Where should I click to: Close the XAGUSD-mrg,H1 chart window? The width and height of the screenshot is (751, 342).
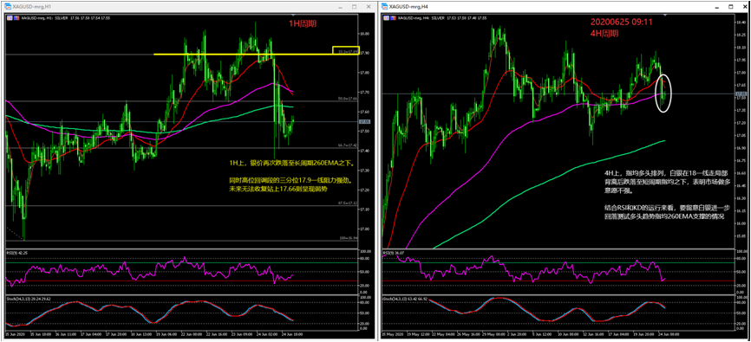coord(369,7)
